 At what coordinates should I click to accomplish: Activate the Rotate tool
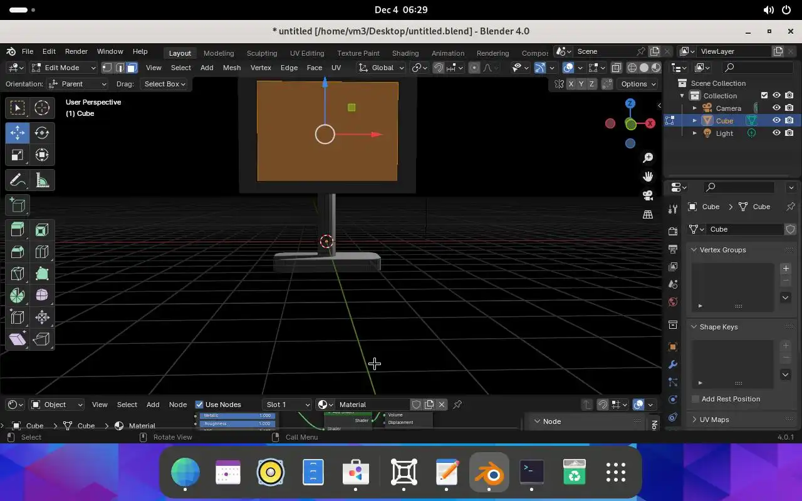(x=42, y=132)
